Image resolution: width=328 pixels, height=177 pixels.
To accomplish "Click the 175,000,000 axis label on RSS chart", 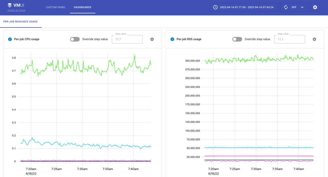I will tap(193, 105).
